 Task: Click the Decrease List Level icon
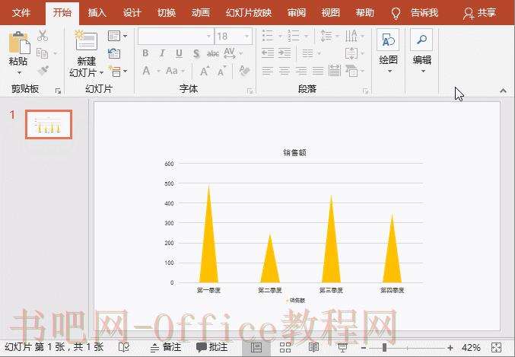[268, 53]
